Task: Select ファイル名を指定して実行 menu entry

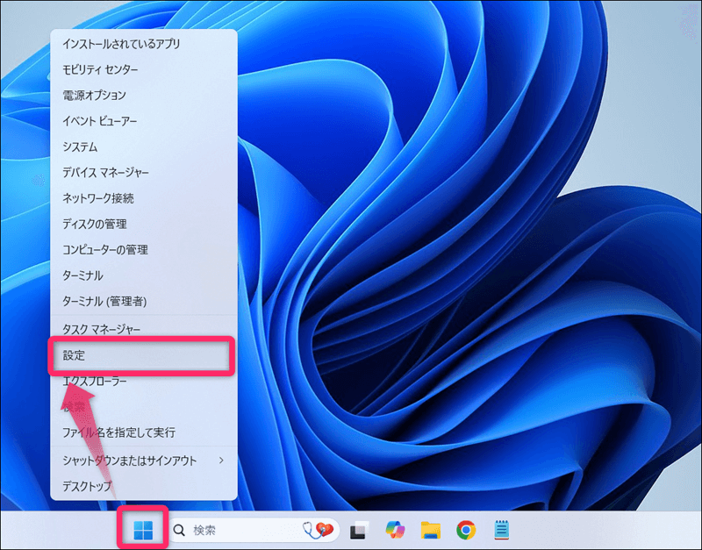Action: [118, 432]
